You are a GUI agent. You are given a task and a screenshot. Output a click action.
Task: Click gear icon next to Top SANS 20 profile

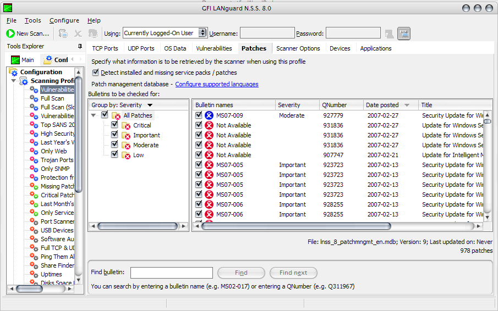(34, 125)
